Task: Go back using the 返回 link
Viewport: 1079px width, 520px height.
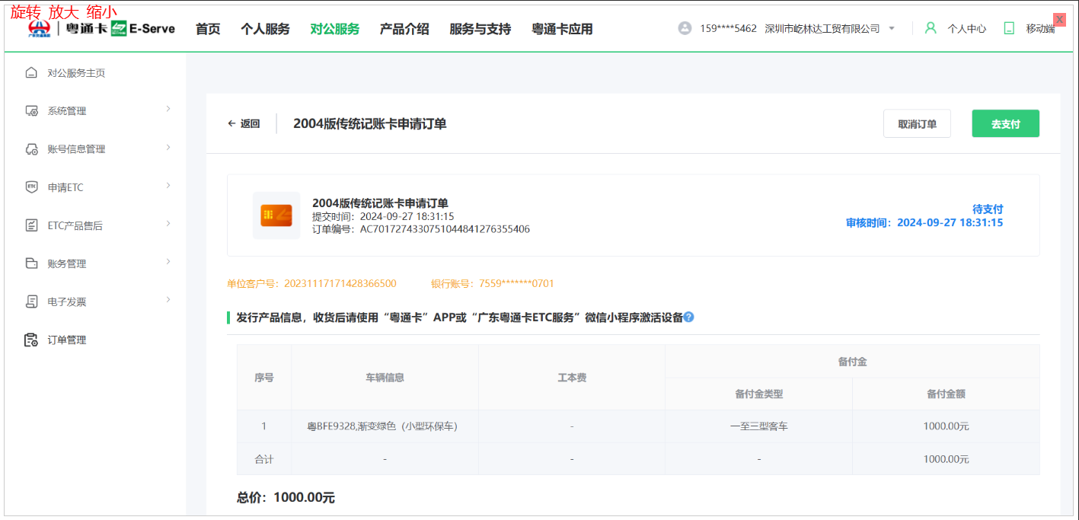Action: 244,124
